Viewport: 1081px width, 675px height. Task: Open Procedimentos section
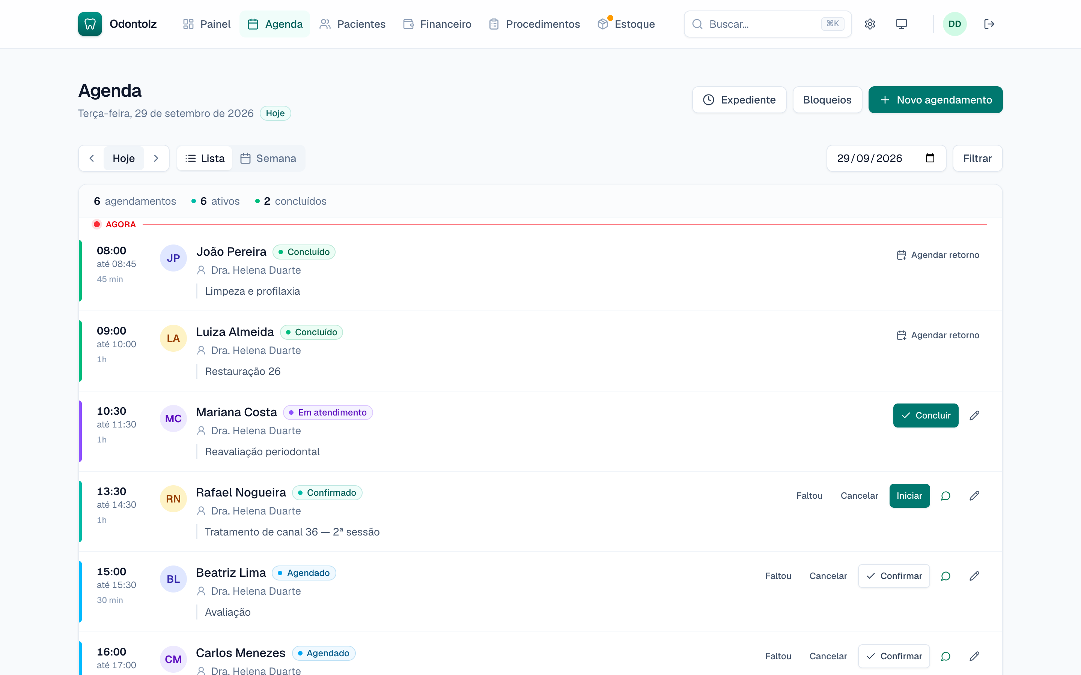[x=535, y=24]
